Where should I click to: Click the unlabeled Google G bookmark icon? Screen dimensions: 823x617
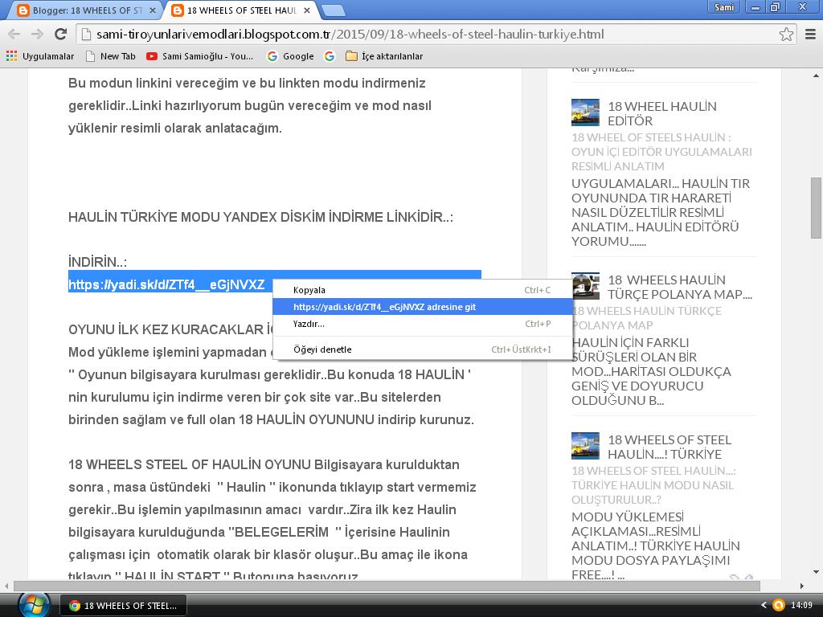pos(330,56)
